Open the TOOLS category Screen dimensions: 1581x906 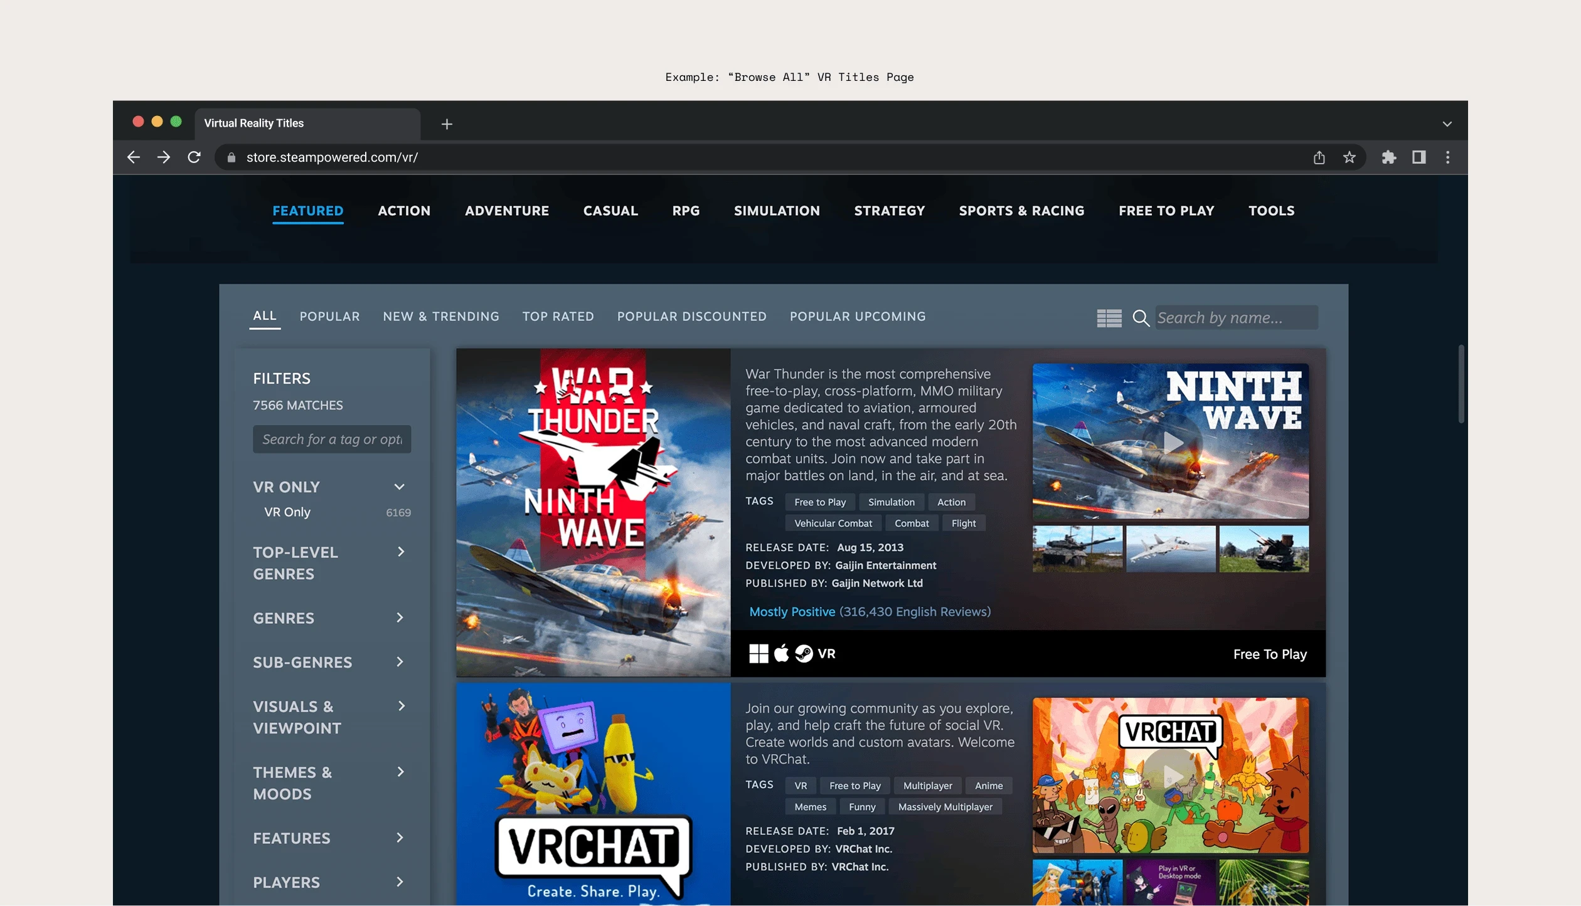tap(1271, 211)
